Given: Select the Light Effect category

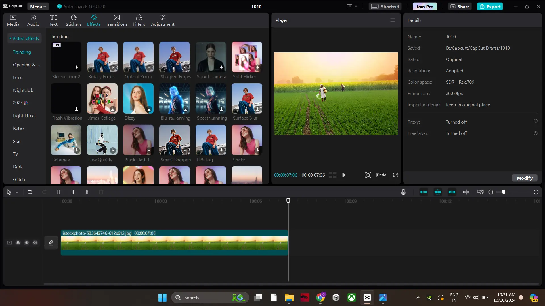Looking at the screenshot, I should coord(24,116).
